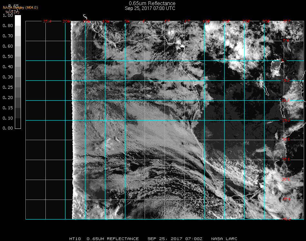Viewport: 306px width, 241px height.
Task: Click the 0.70 colorbar value
Action: (x=8, y=36)
